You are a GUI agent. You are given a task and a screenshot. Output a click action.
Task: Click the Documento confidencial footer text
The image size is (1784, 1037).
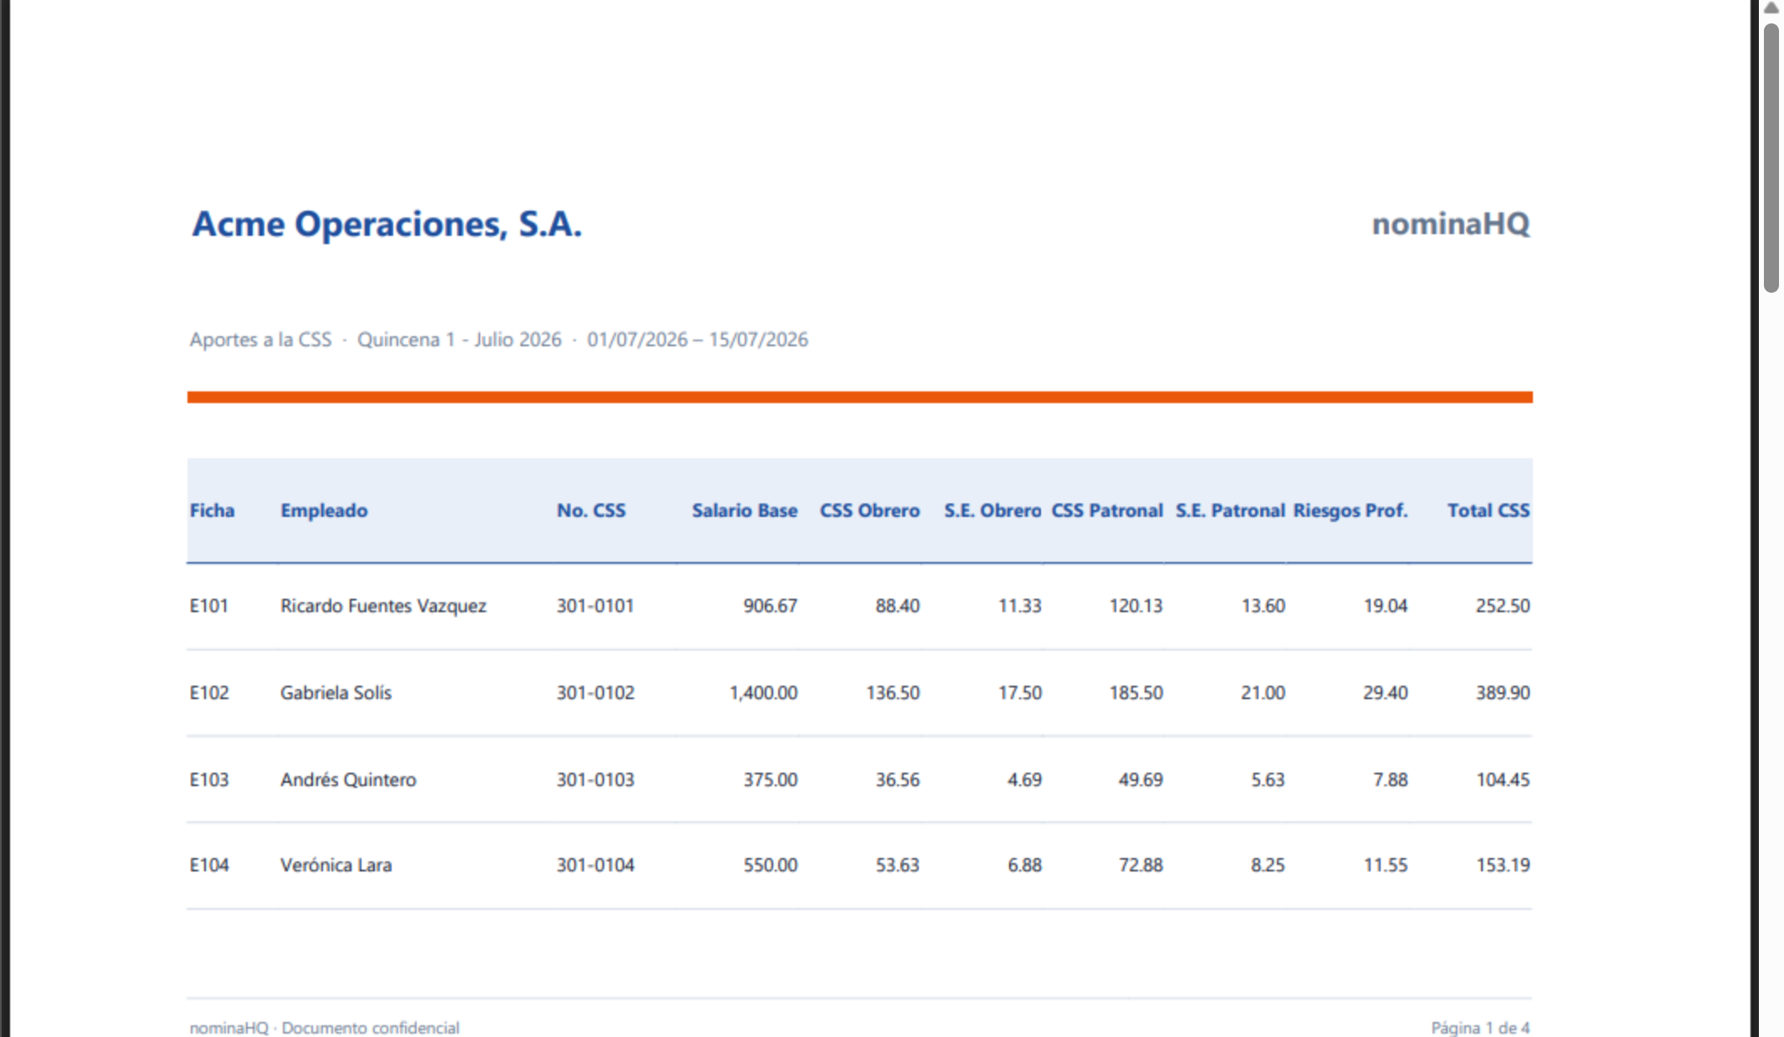(370, 1027)
